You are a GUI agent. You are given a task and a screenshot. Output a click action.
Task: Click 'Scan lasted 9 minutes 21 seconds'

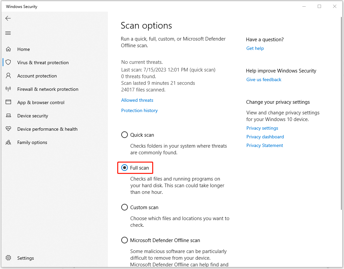[x=158, y=83]
